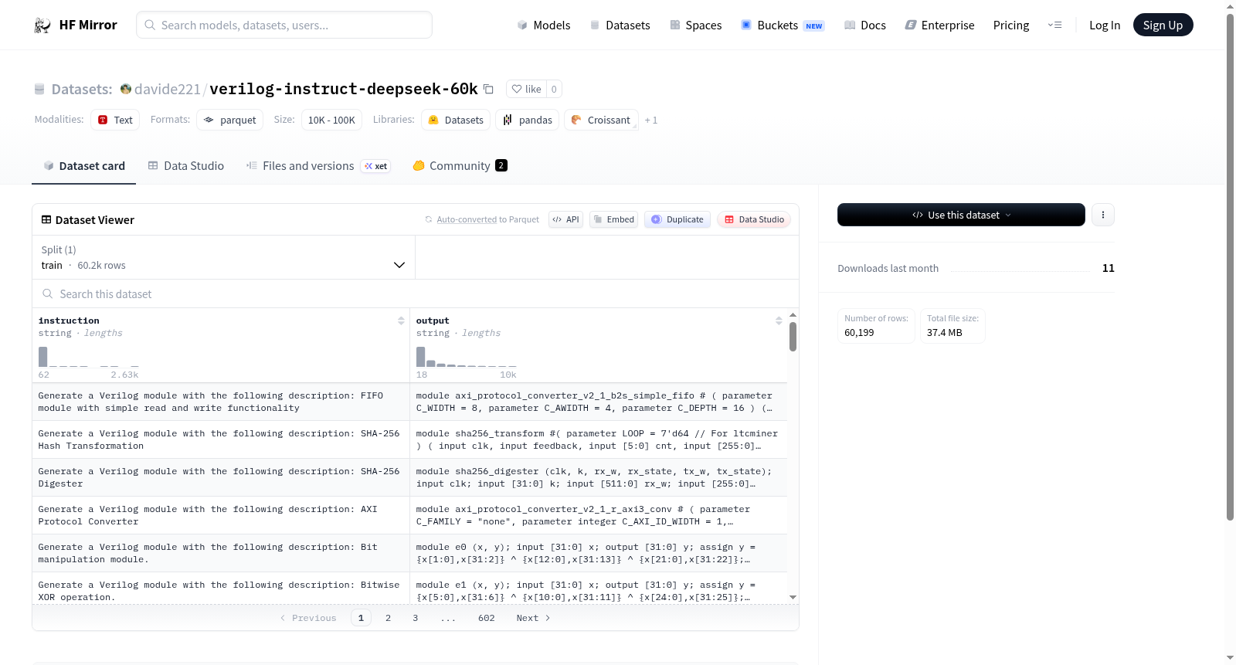Click the output lengths histogram first bar

click(421, 357)
